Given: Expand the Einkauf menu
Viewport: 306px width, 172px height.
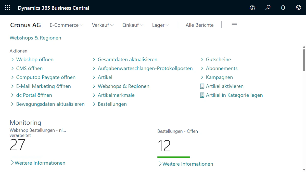Looking at the screenshot, I should (133, 25).
